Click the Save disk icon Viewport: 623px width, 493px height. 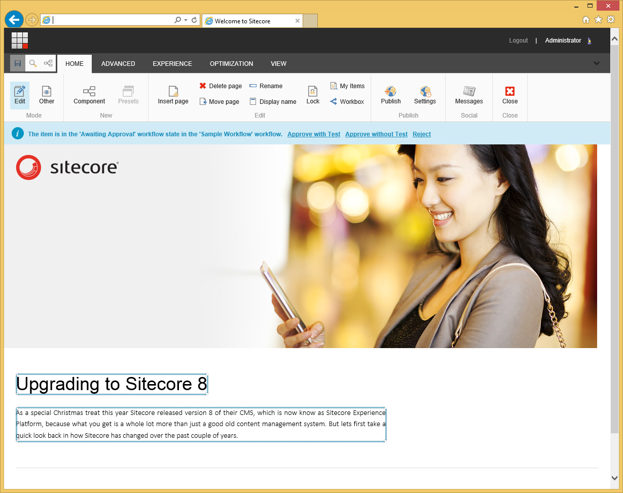click(x=18, y=63)
